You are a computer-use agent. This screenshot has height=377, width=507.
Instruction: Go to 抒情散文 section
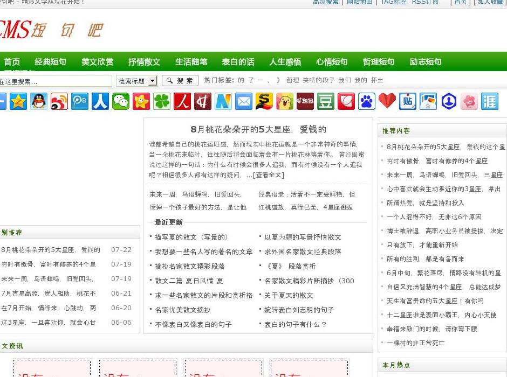[x=144, y=61]
